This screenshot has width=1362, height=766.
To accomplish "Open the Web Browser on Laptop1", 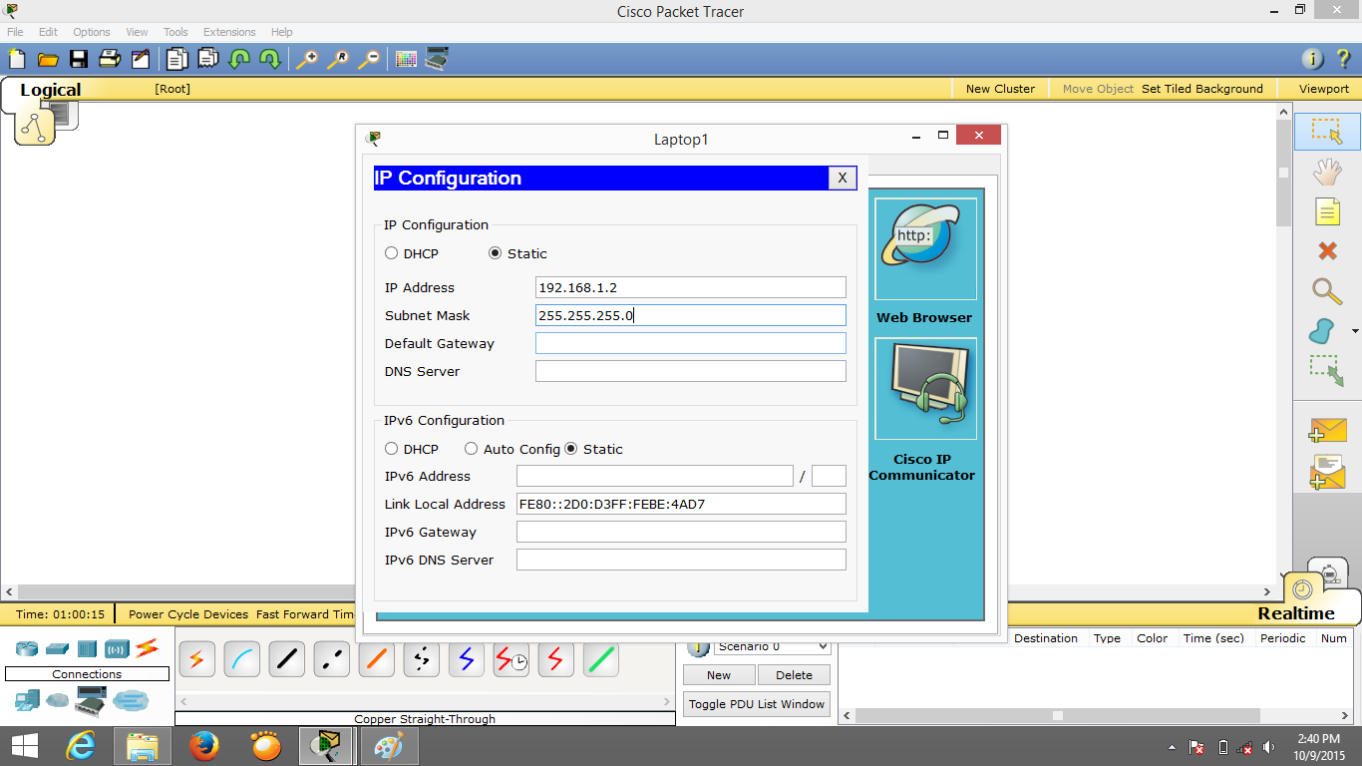I will pyautogui.click(x=923, y=248).
